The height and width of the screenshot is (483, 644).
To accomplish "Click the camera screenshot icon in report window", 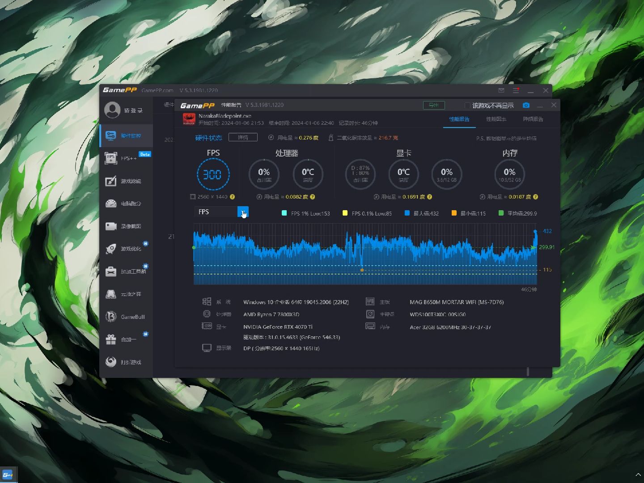I will [526, 105].
